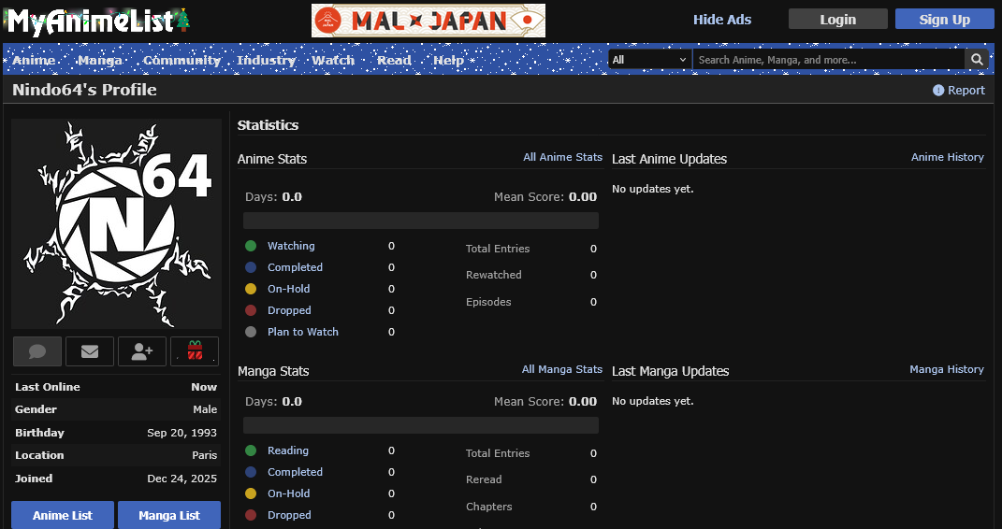Click the envelope send message icon
1002x529 pixels.
tap(90, 351)
